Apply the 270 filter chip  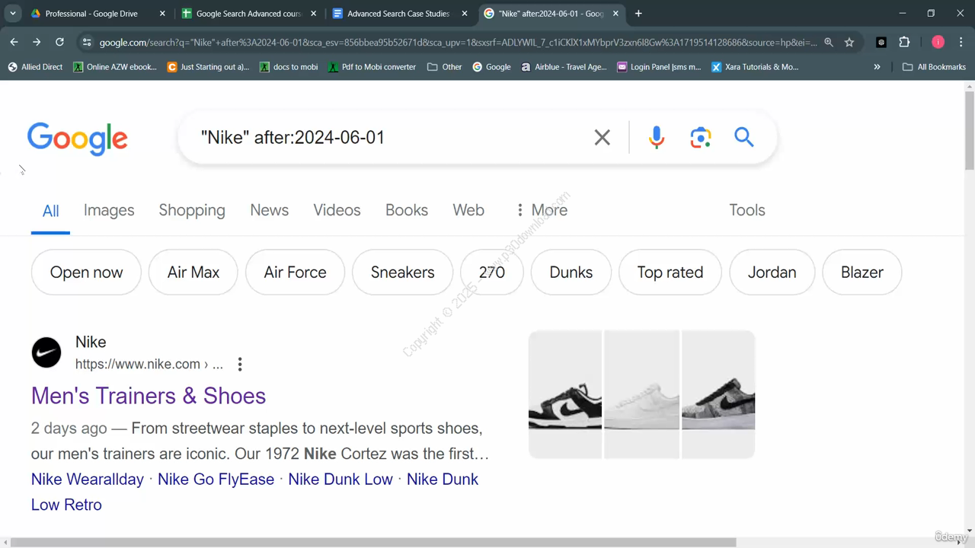(x=492, y=272)
